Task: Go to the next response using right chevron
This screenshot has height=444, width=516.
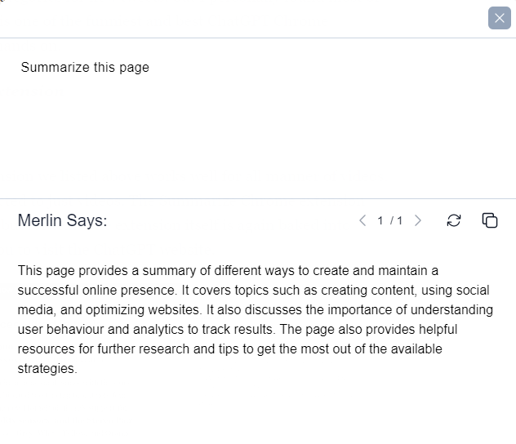Action: tap(418, 220)
